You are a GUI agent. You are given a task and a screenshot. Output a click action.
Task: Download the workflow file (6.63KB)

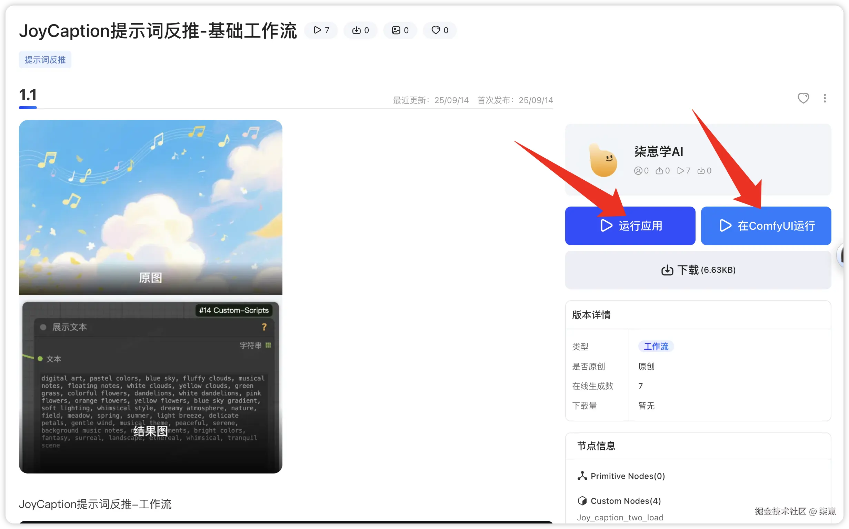[698, 270]
